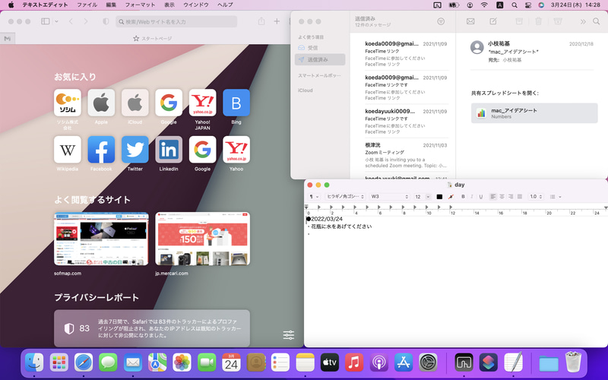Open Spotlight search in menu bar

[515, 5]
